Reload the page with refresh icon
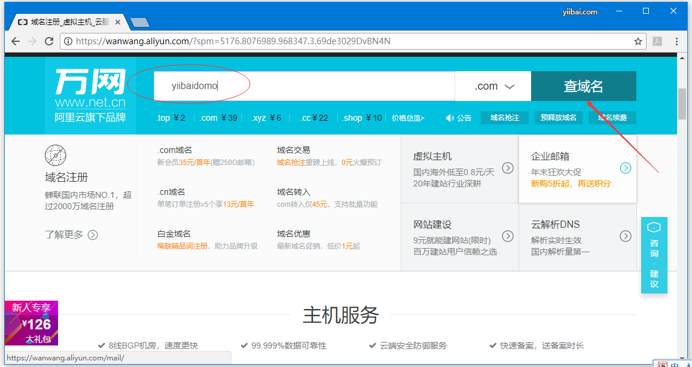 click(x=49, y=41)
